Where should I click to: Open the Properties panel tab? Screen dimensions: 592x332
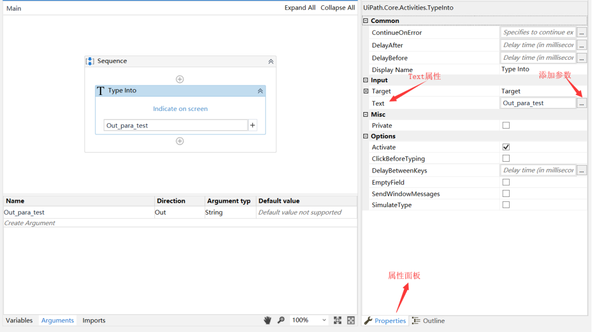tap(385, 321)
